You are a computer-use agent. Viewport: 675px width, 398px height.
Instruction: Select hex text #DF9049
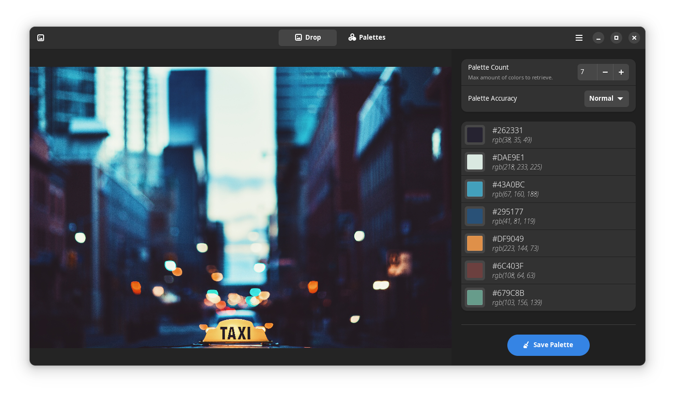[x=508, y=239]
